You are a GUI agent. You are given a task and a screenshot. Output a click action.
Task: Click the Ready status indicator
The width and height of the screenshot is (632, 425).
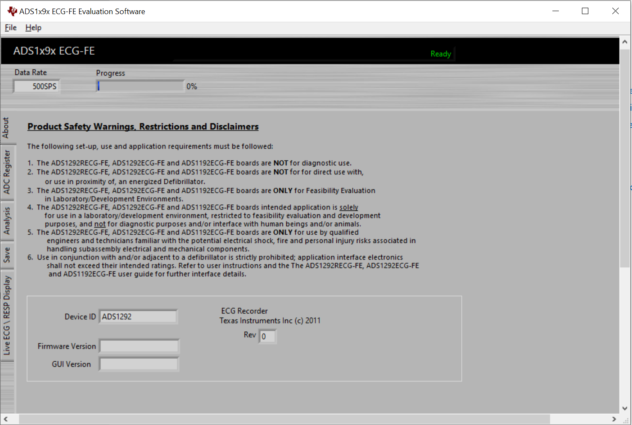(441, 54)
